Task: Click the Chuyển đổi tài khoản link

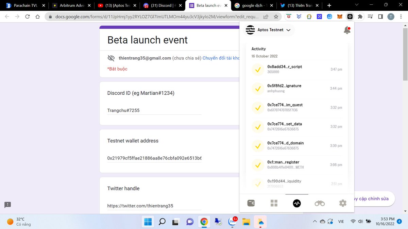Action: 221,58
